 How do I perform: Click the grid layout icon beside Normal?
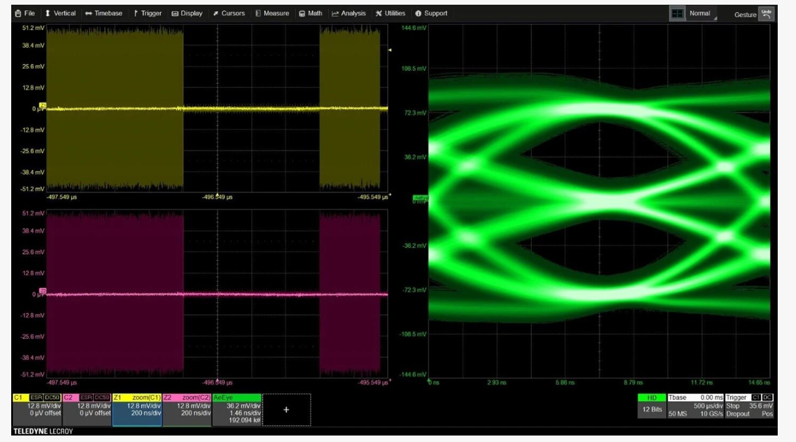pyautogui.click(x=677, y=14)
